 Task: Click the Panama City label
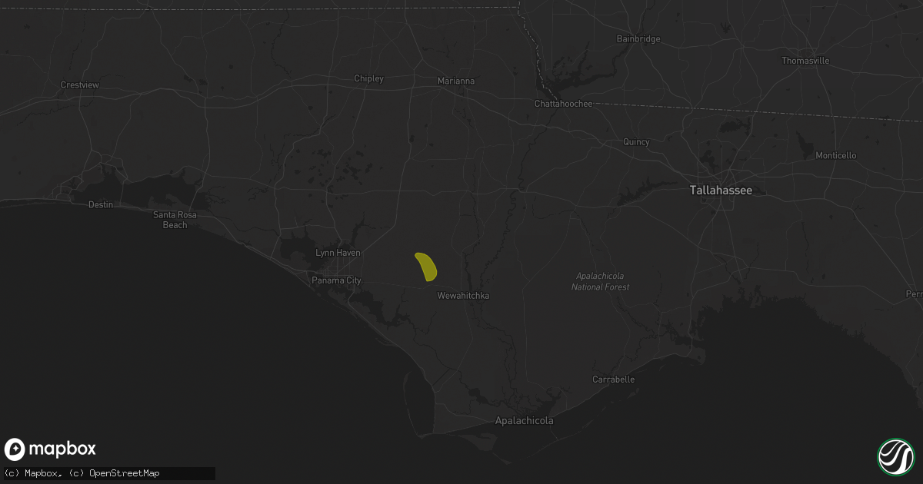[335, 280]
